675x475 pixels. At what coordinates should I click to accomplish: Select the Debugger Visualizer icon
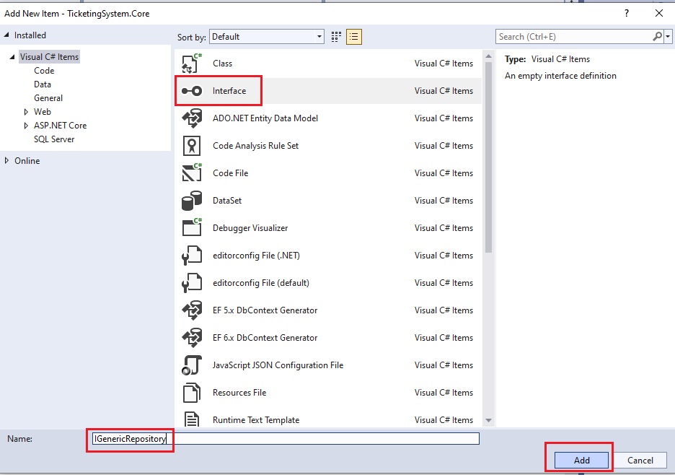[x=192, y=227]
